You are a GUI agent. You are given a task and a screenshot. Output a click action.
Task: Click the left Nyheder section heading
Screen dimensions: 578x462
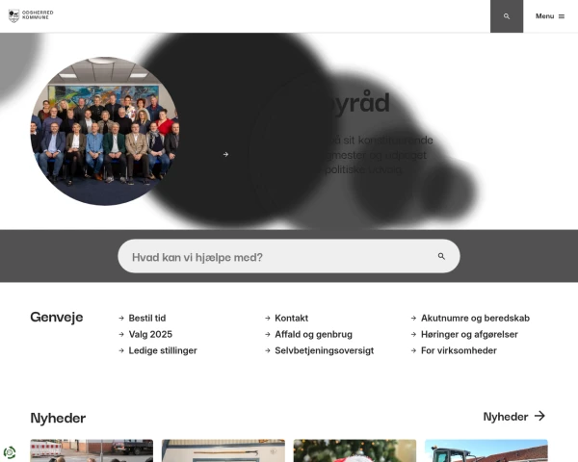click(58, 418)
